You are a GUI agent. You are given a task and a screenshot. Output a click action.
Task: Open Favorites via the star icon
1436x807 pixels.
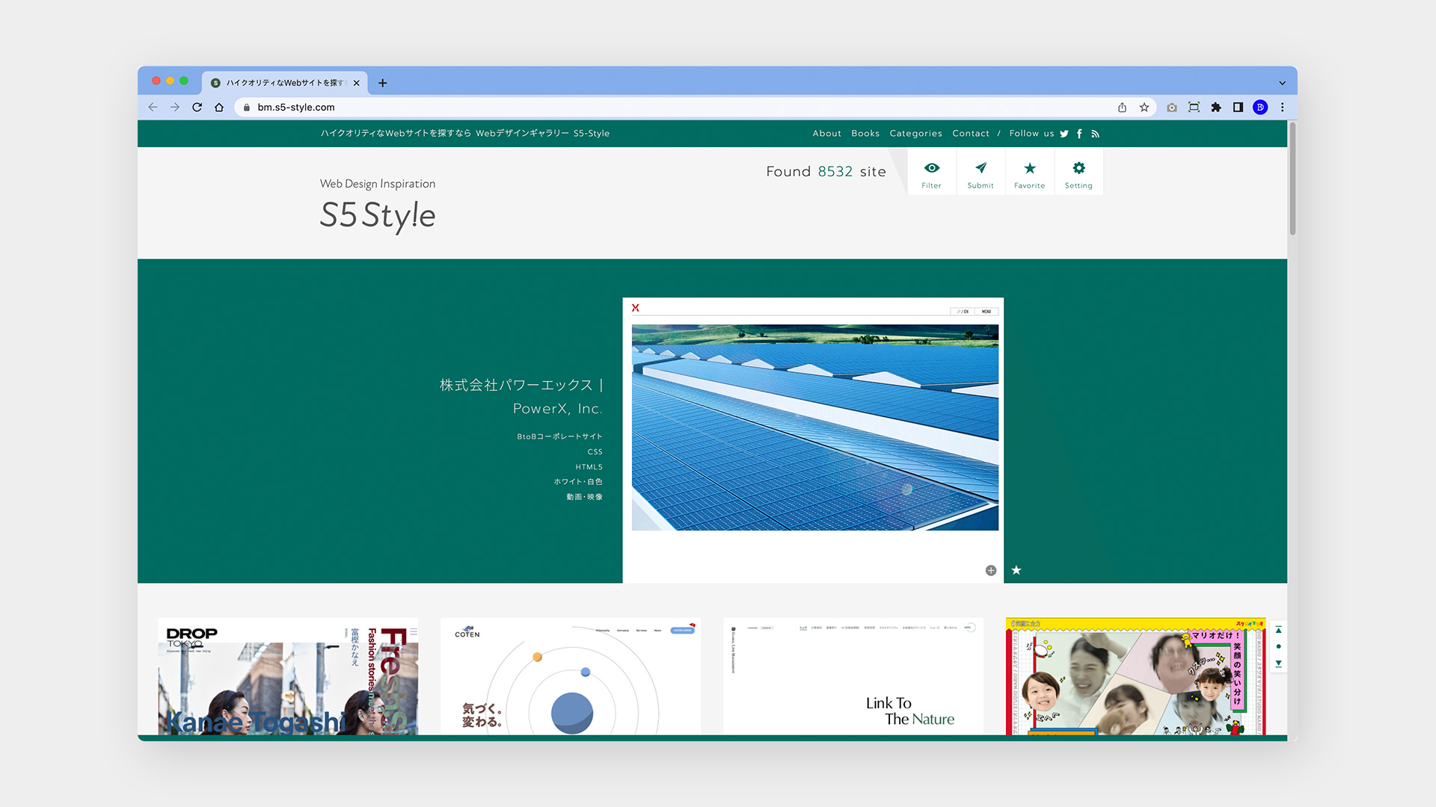(1030, 172)
